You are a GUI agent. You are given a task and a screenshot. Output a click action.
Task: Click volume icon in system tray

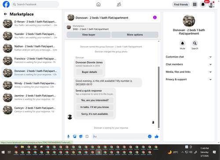pos(191,152)
